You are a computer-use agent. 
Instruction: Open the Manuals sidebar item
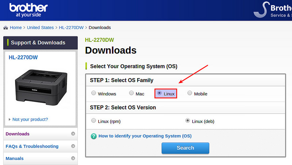click(x=15, y=158)
